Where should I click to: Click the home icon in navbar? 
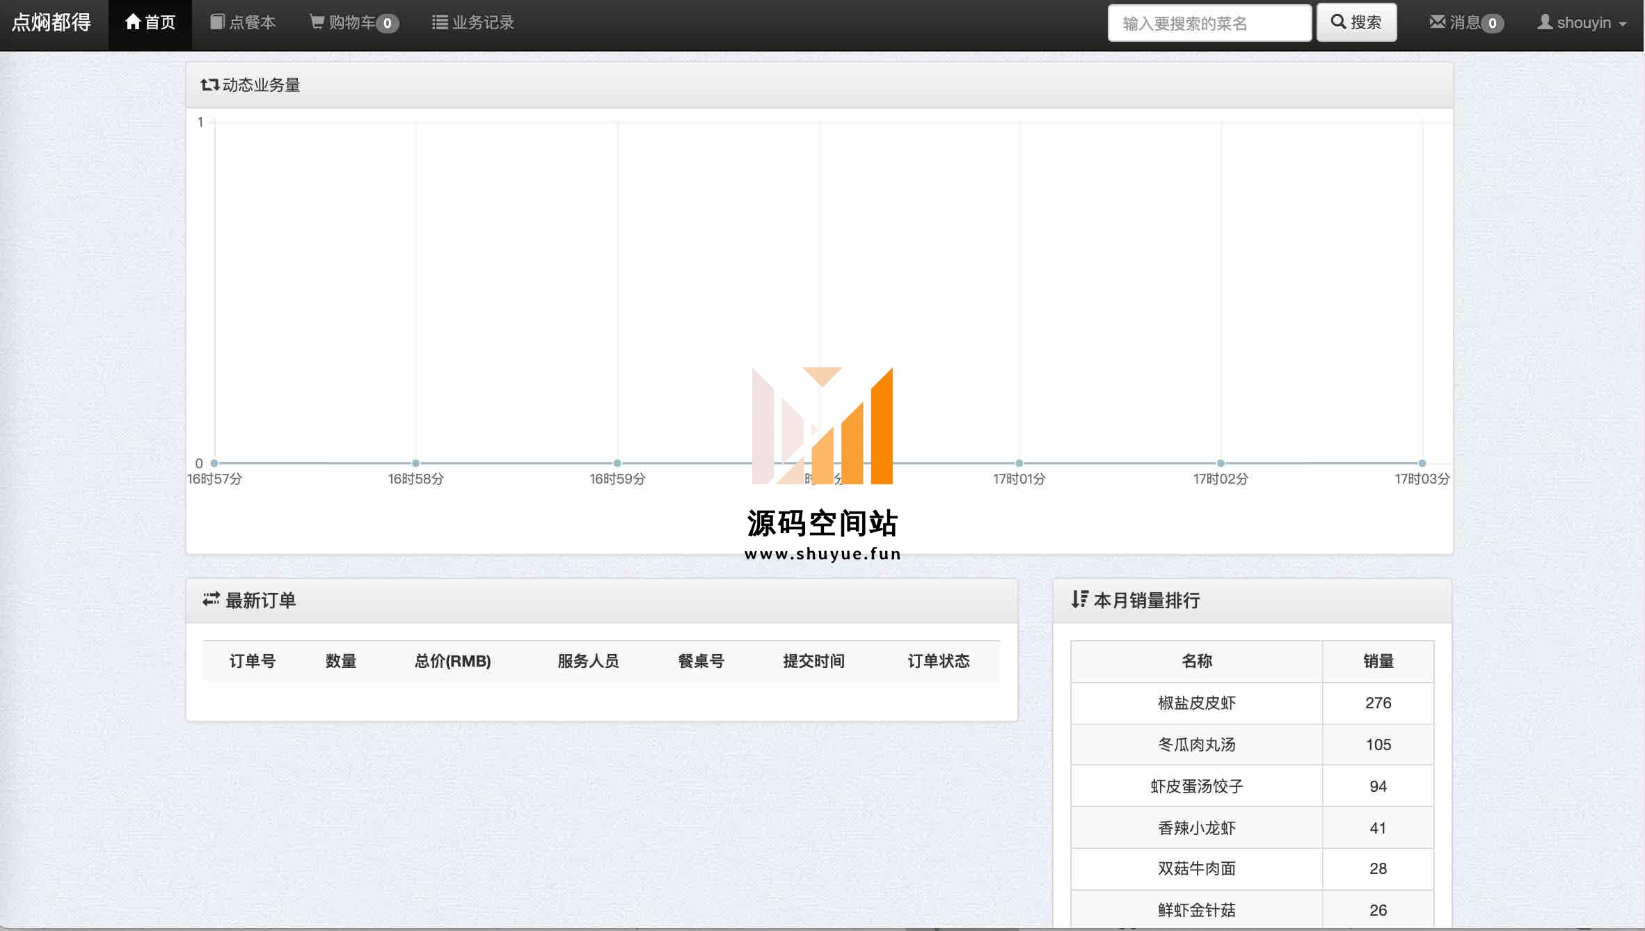click(x=132, y=22)
